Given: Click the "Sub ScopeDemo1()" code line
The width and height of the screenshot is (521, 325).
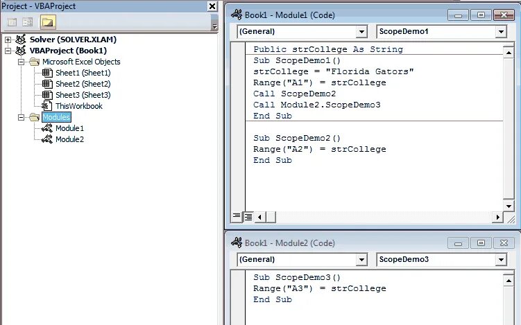Looking at the screenshot, I should click(x=297, y=60).
